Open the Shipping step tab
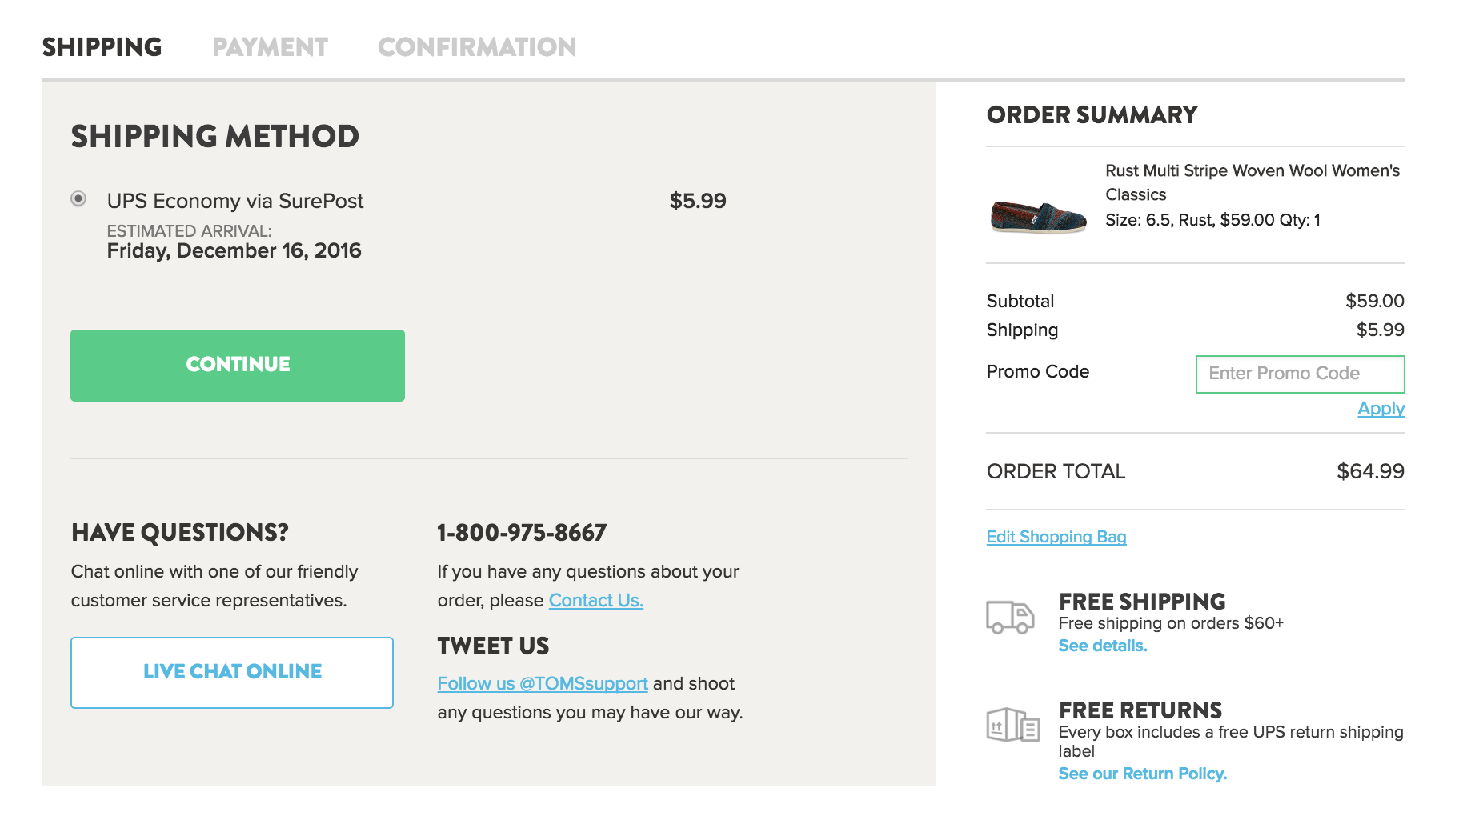This screenshot has height=832, width=1471. [102, 47]
